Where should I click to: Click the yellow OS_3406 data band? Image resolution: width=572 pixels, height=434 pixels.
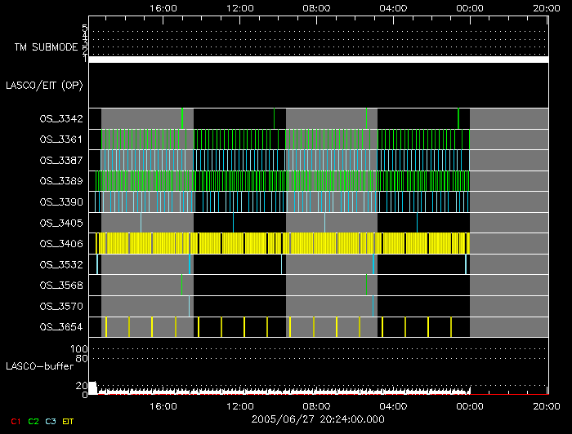pos(282,243)
